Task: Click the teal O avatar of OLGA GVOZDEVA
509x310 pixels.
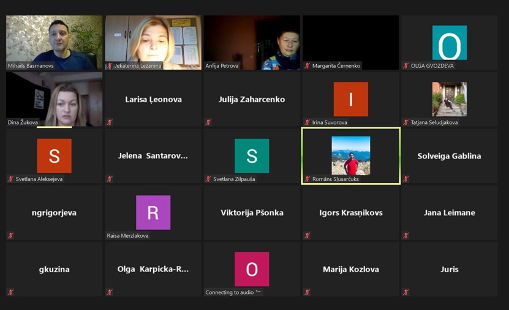Action: [449, 43]
